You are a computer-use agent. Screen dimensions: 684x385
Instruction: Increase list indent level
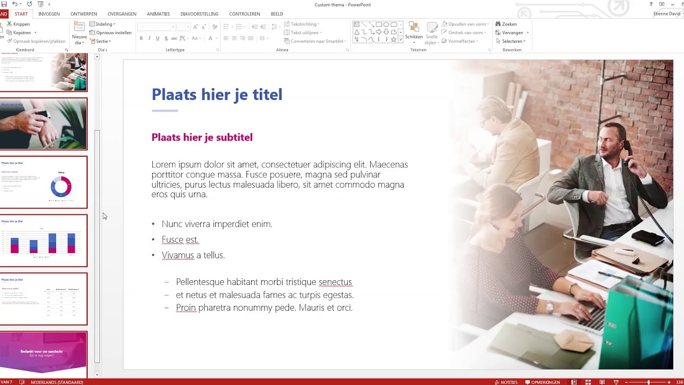click(263, 27)
